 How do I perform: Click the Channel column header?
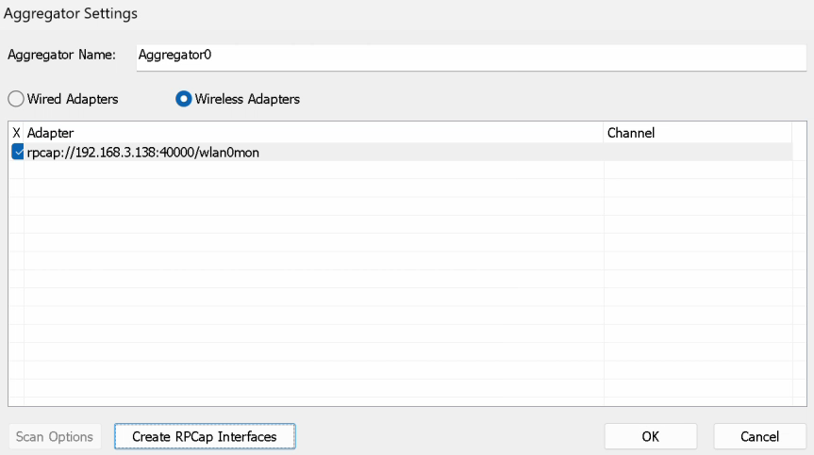tap(698, 133)
